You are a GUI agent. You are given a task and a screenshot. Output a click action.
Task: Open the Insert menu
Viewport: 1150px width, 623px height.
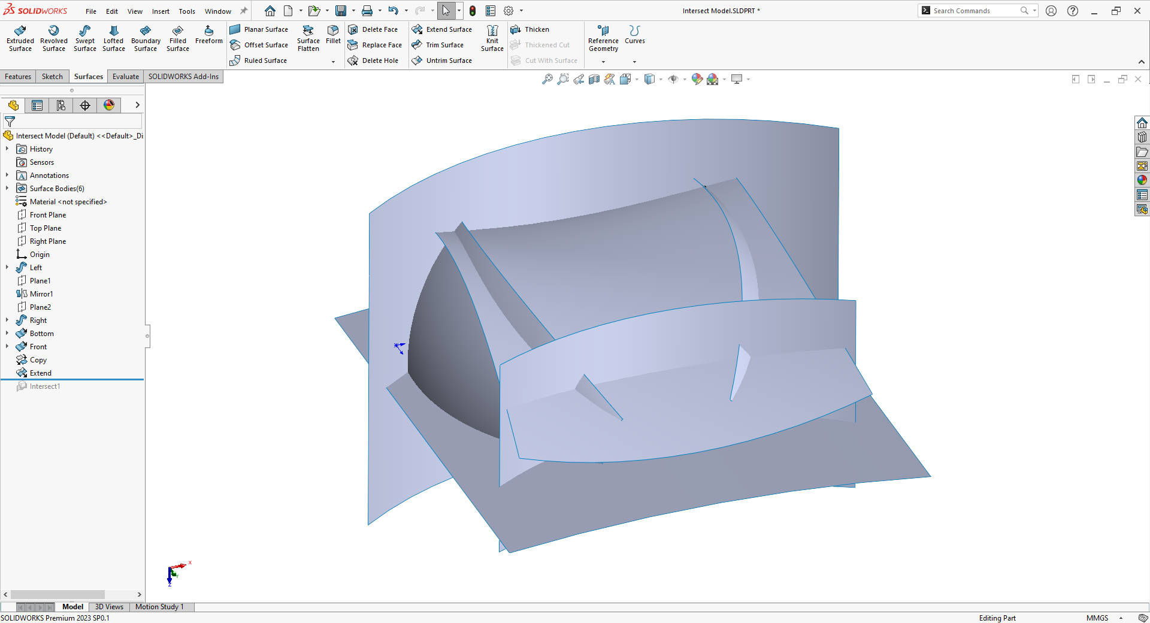(161, 11)
